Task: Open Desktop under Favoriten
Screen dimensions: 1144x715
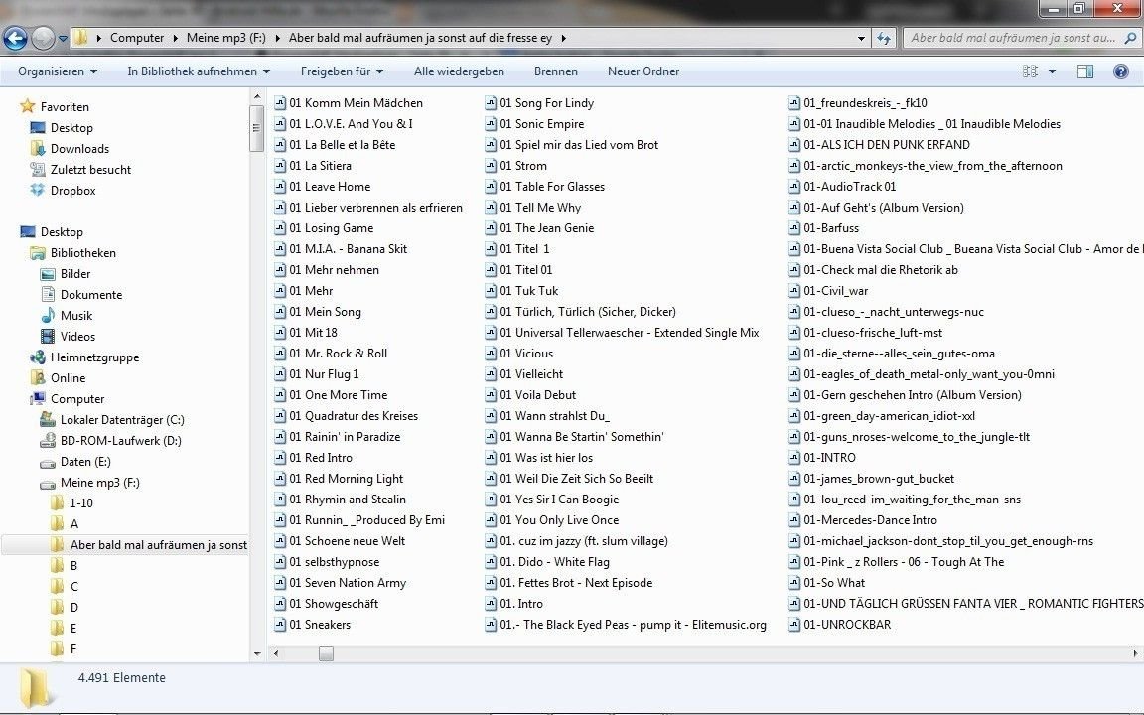Action: (71, 128)
